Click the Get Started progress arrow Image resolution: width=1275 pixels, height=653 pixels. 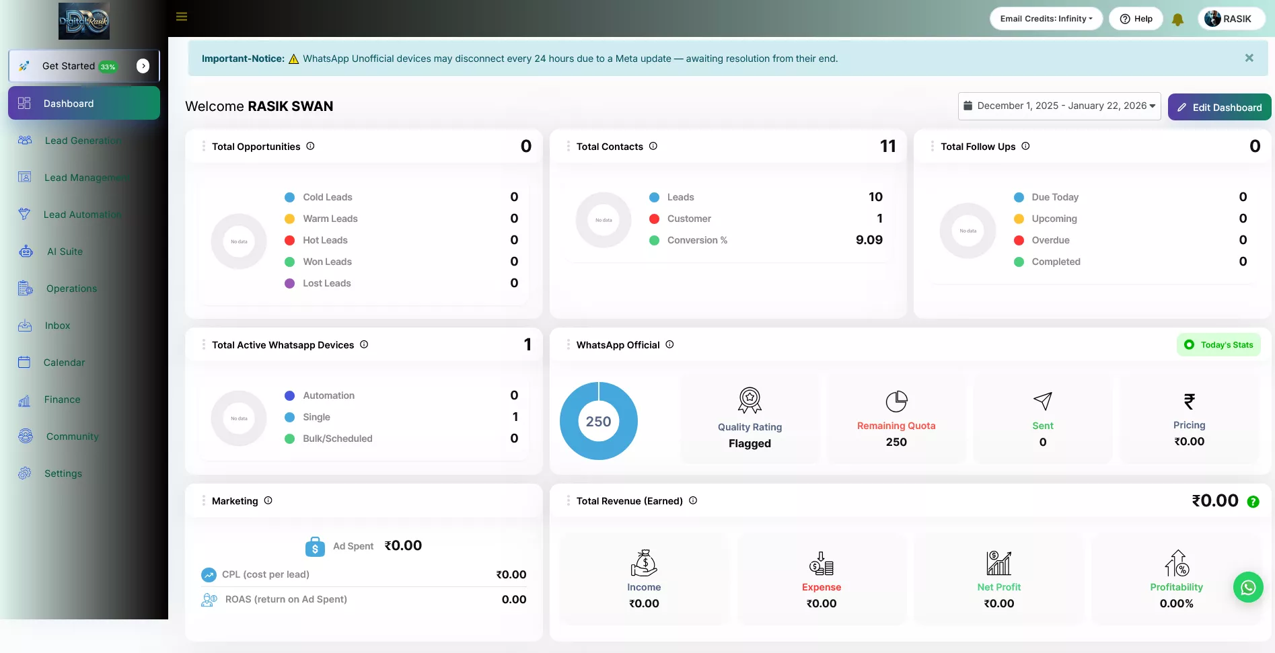[x=143, y=65]
